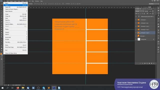Toggle visibility of Rectangle 2 copy 2 layer
This screenshot has height=90, width=160.
pos(136,26)
